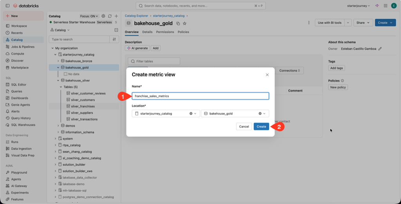Collapse all with the minus box icon
This screenshot has width=401, height=204.
116,30
